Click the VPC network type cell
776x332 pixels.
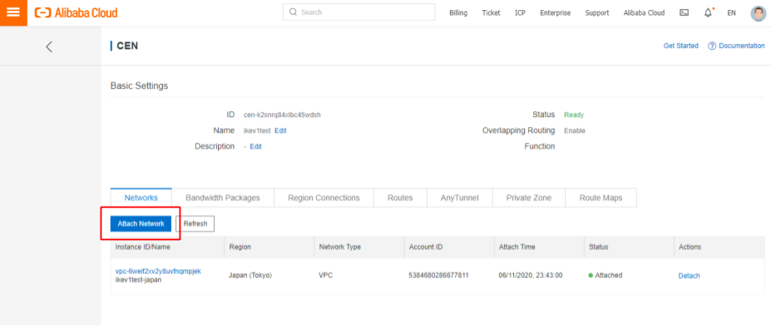(326, 276)
